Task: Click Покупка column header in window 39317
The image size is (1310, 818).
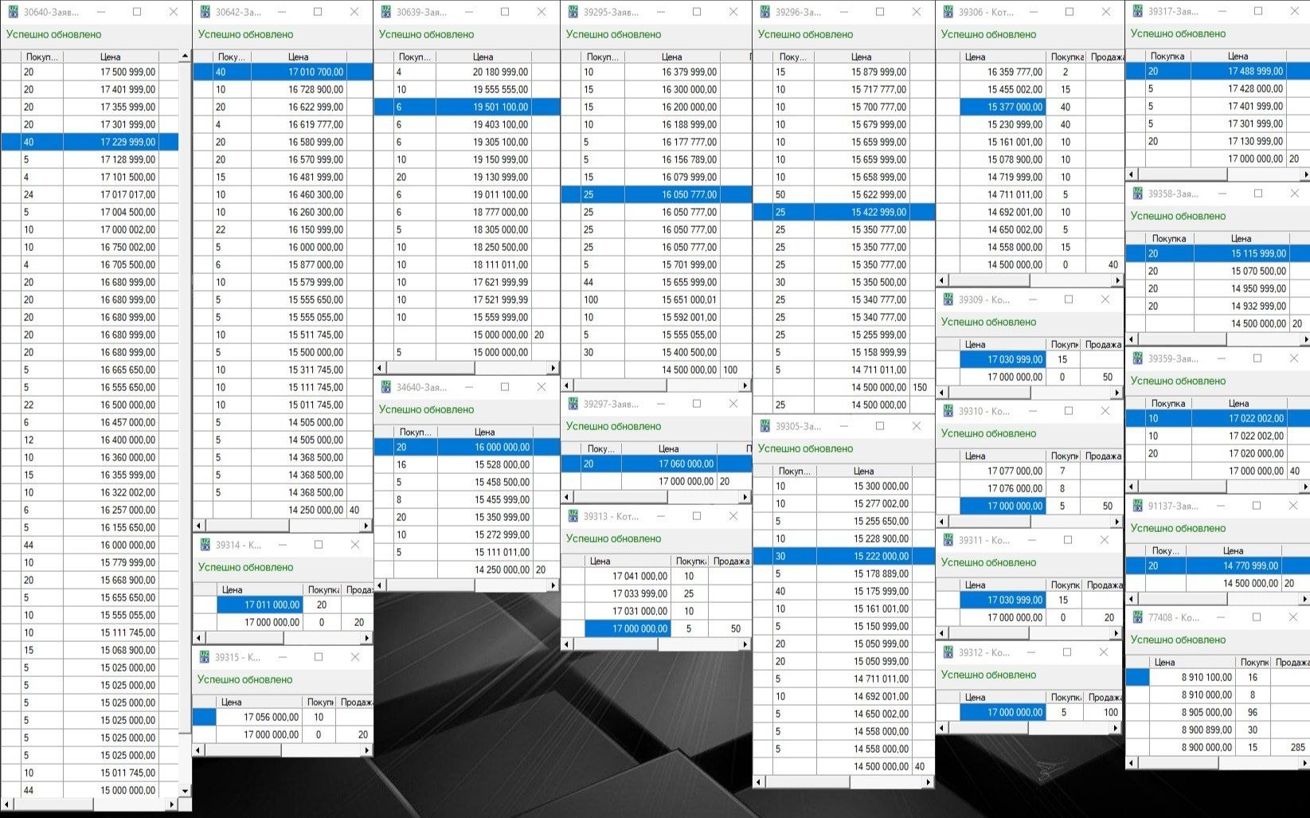Action: point(1167,56)
